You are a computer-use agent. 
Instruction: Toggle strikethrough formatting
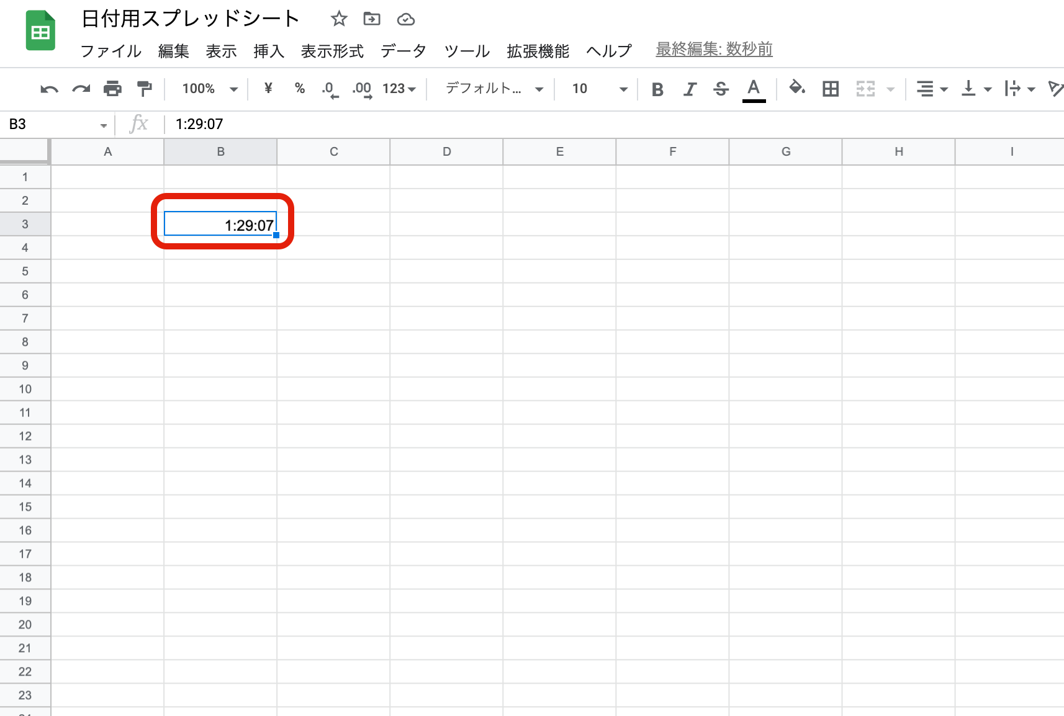tap(721, 89)
